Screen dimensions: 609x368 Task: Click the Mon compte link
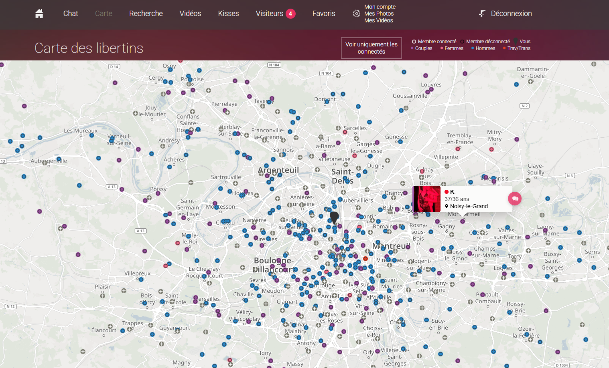point(380,7)
